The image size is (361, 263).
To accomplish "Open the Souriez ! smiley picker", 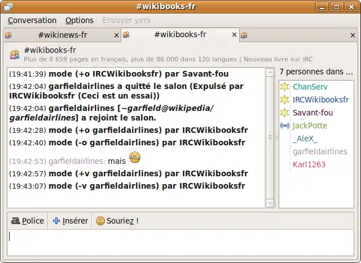I will click(117, 221).
